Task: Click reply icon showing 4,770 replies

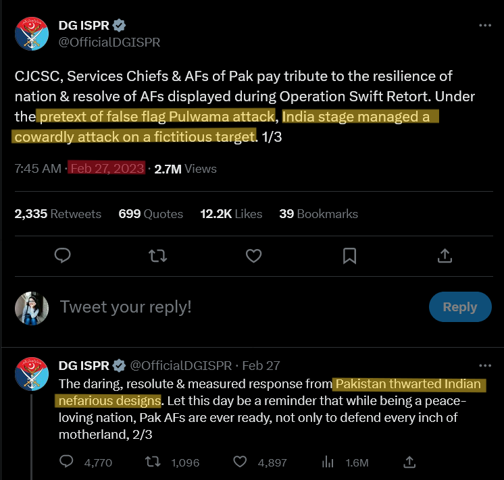Action: (67, 462)
